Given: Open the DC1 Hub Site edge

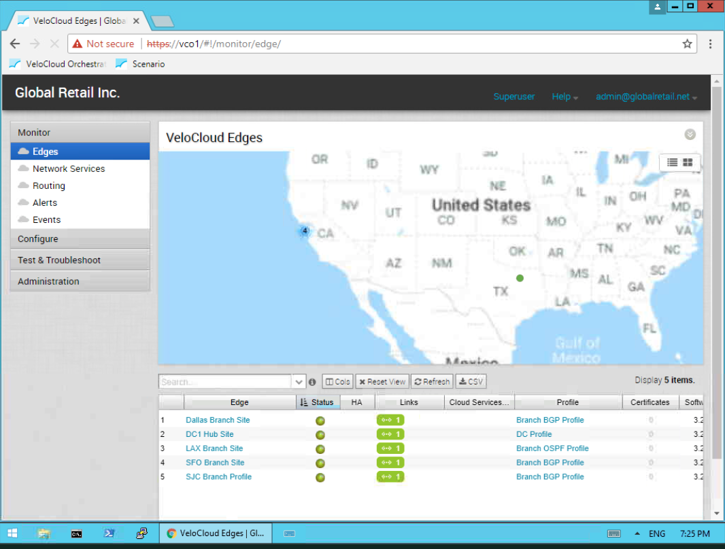Looking at the screenshot, I should pos(209,434).
